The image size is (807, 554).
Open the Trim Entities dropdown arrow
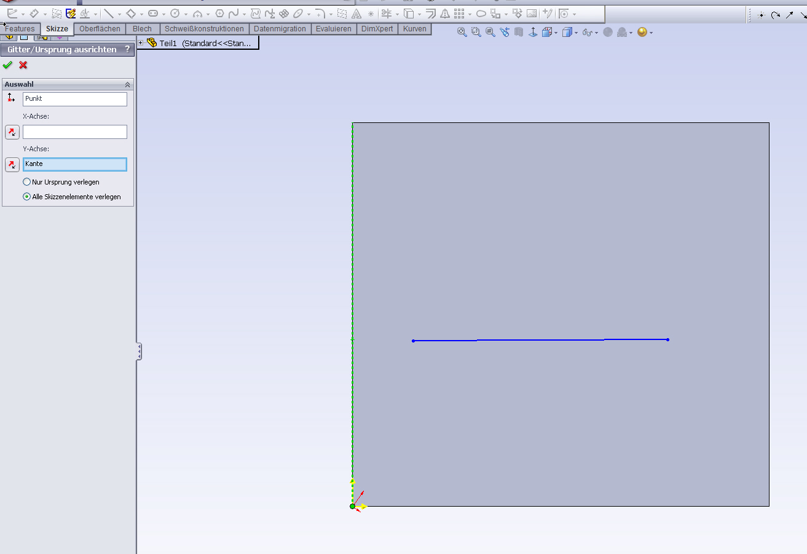398,14
